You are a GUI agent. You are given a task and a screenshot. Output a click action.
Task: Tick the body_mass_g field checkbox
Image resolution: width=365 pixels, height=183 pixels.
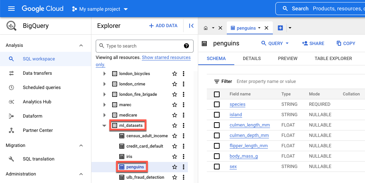click(217, 156)
